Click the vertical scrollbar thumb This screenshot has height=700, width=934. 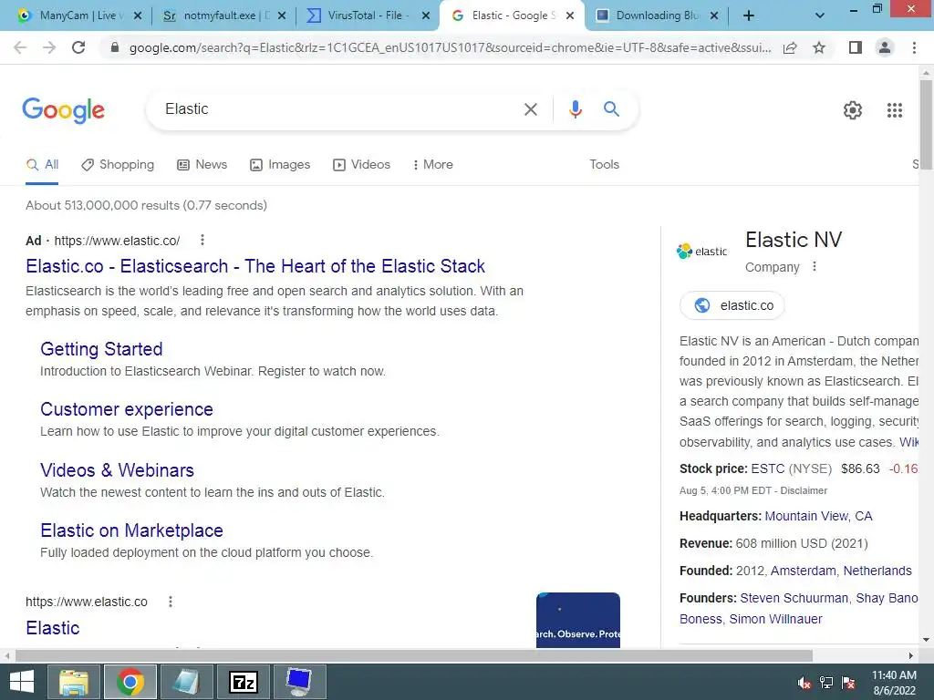(926, 124)
